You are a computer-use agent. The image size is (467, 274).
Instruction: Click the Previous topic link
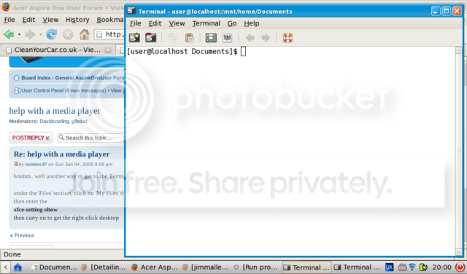24,235
